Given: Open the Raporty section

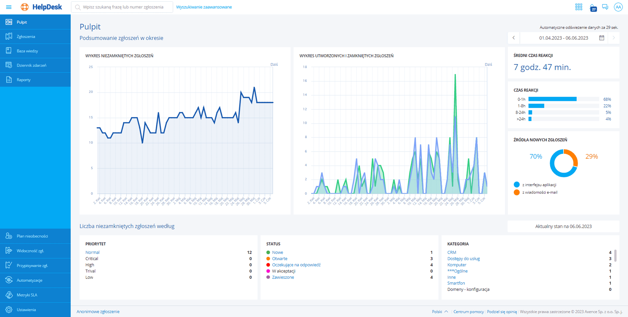Looking at the screenshot, I should click(x=24, y=79).
